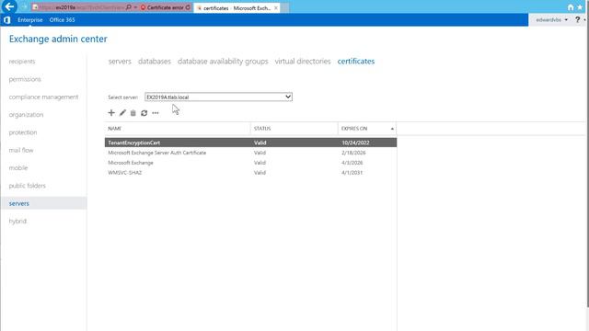Open mail flow section
This screenshot has width=589, height=331.
click(21, 150)
